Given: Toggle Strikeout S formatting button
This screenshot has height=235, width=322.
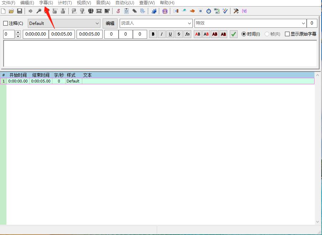Looking at the screenshot, I should (x=179, y=34).
